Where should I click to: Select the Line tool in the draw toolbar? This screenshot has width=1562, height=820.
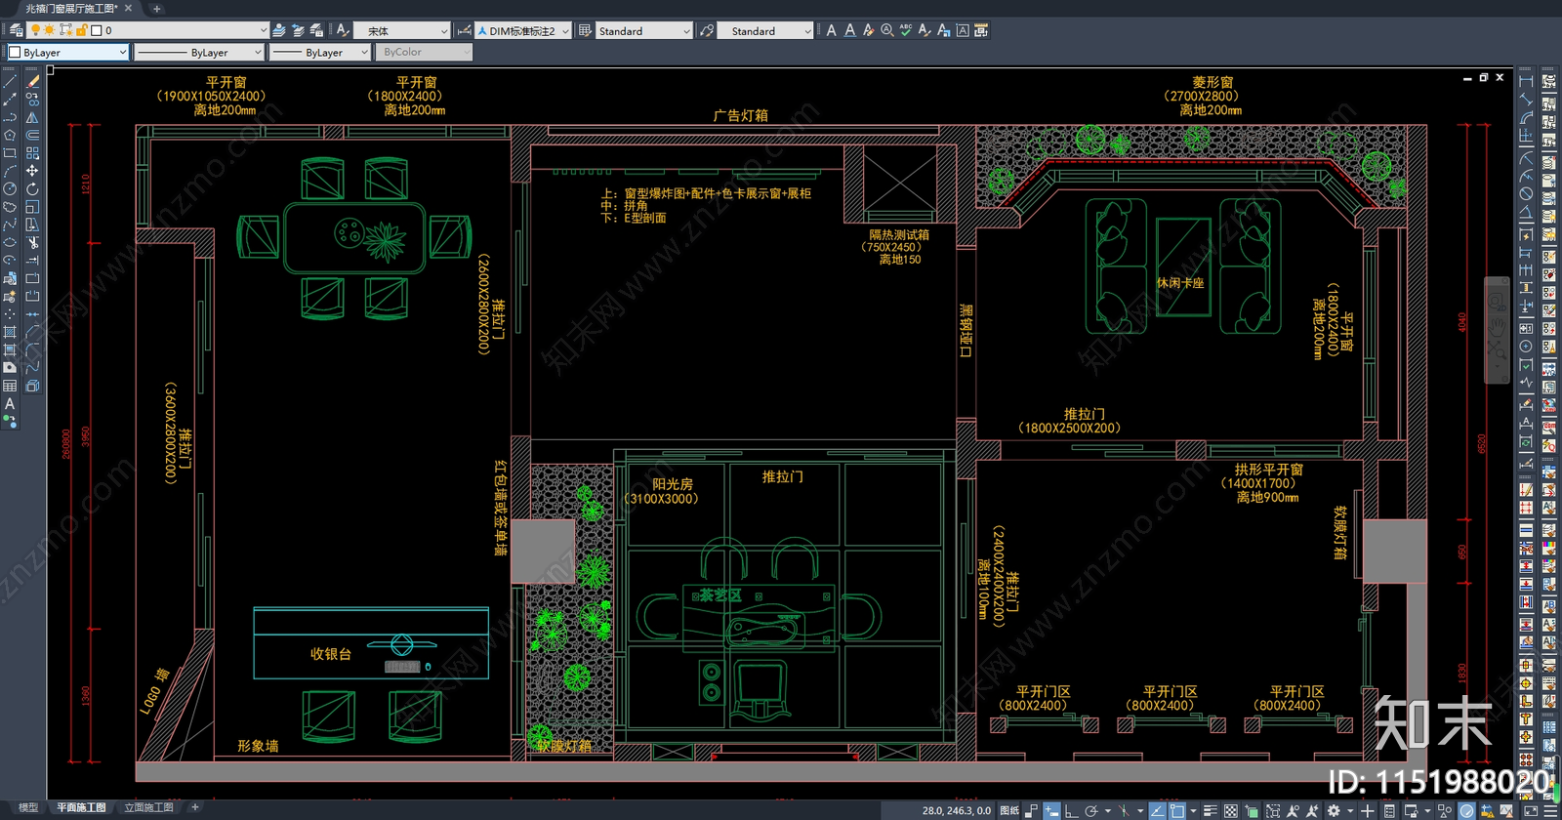point(10,81)
